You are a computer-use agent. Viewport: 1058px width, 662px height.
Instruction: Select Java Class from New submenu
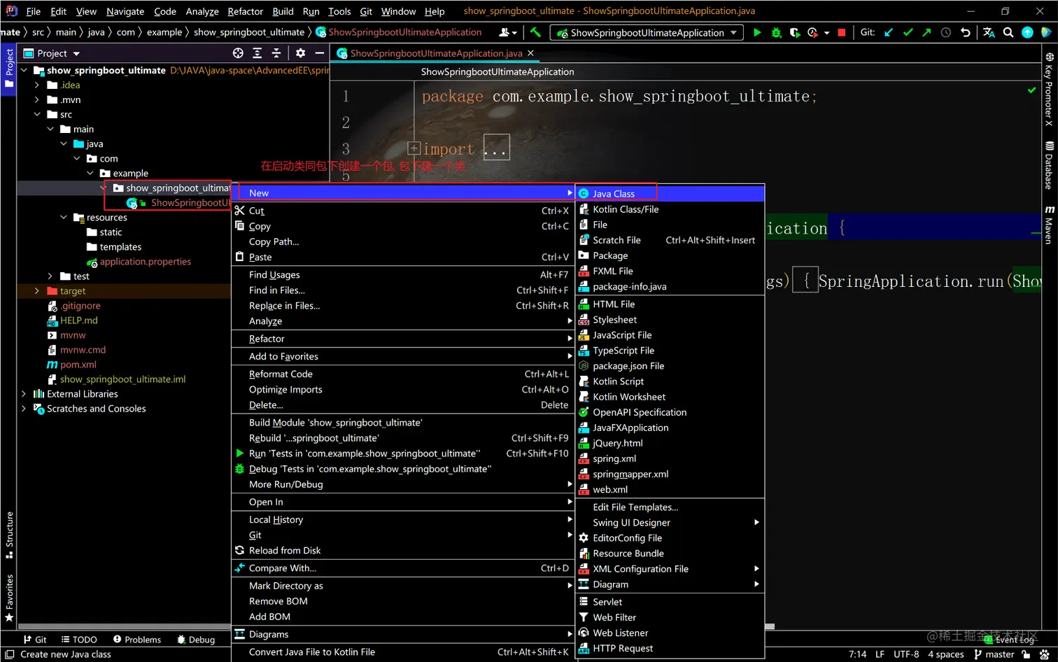670,194
